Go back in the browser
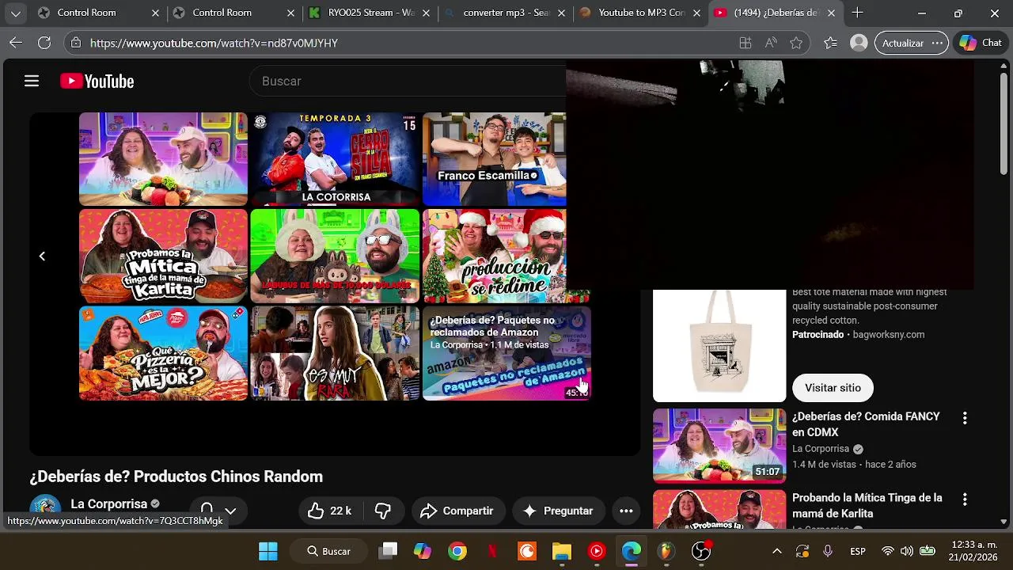Screen dimensions: 1013x570 click(16, 43)
